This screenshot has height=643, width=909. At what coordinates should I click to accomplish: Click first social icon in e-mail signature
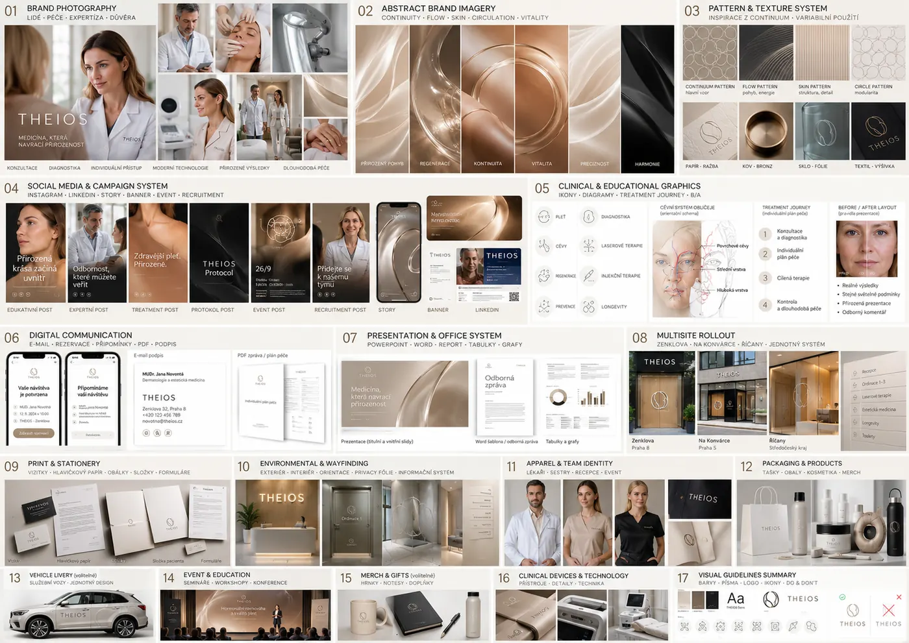[146, 433]
